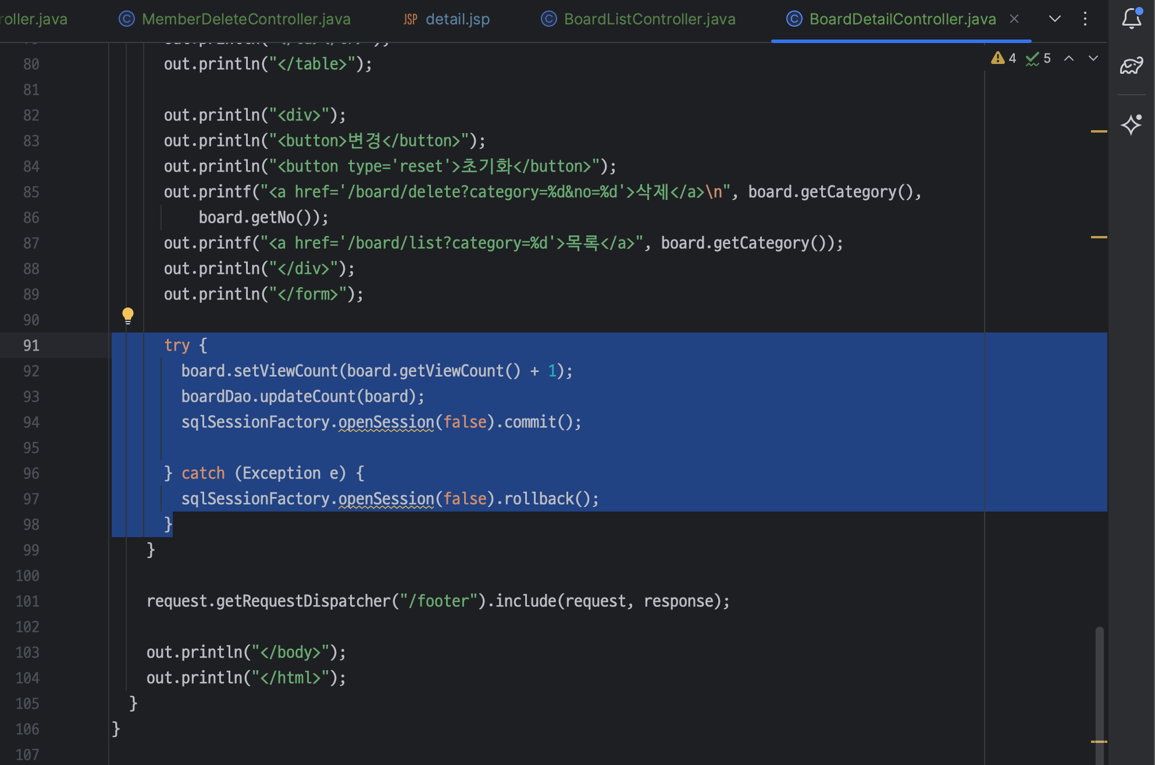The width and height of the screenshot is (1155, 765).
Task: Open the editor tabs more-options kebab menu
Action: [x=1085, y=19]
